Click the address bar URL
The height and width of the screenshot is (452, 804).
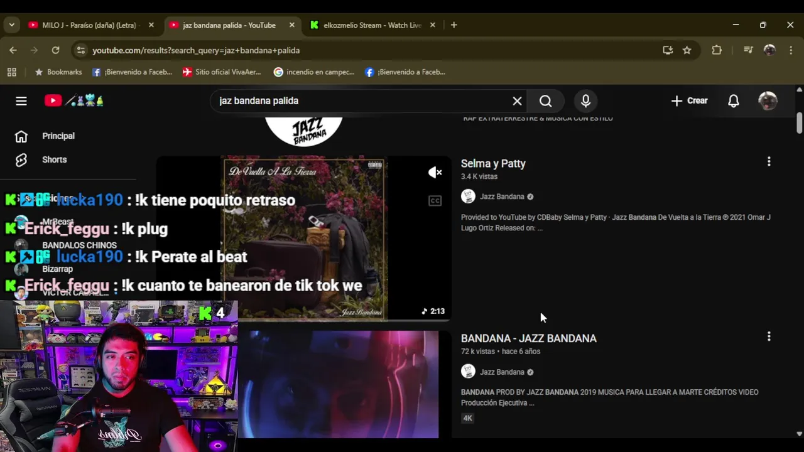coord(196,50)
